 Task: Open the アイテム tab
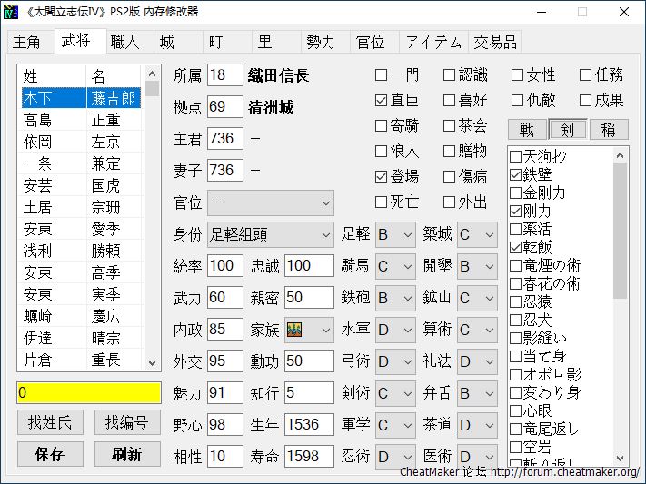pyautogui.click(x=432, y=42)
